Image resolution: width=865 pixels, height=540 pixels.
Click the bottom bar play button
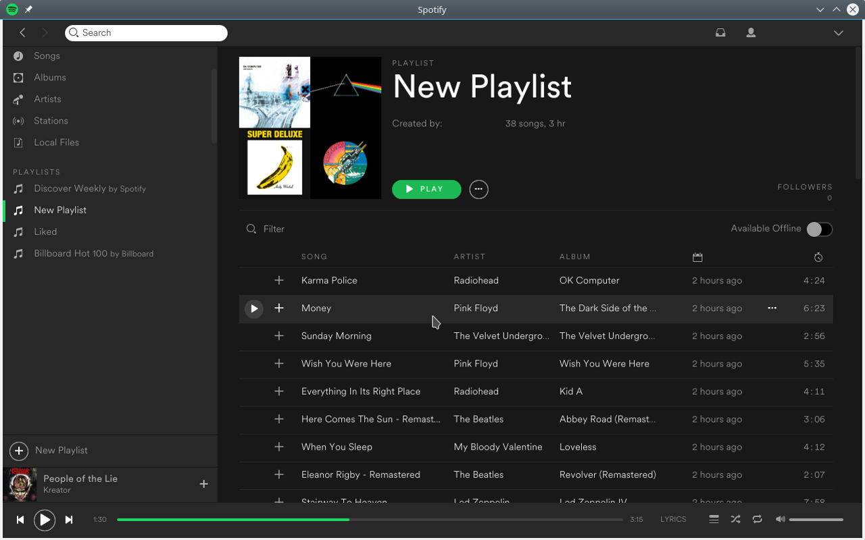[x=45, y=520]
